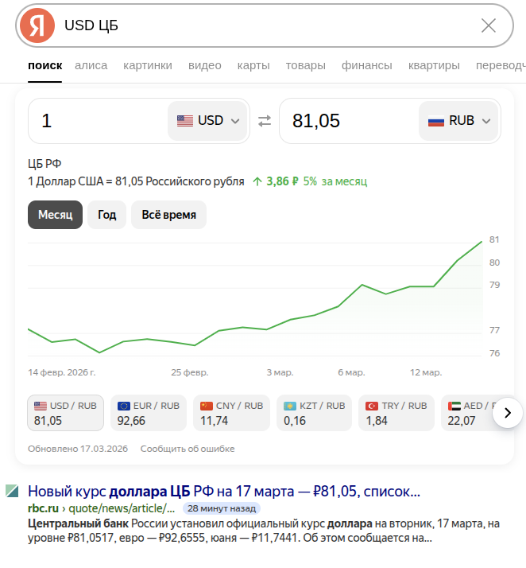Select the Месяц chart period
Screen dimensions: 526x568
[55, 215]
